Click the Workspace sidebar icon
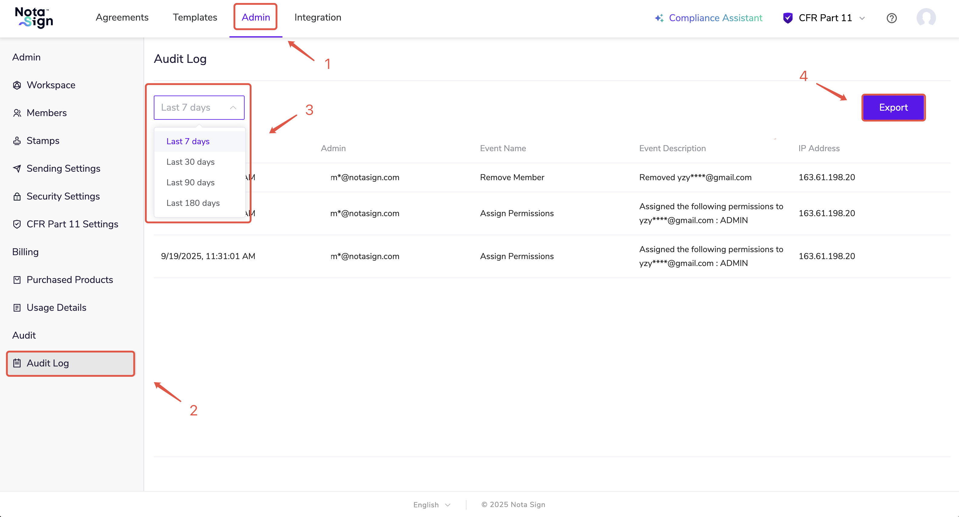The height and width of the screenshot is (517, 959). (17, 85)
